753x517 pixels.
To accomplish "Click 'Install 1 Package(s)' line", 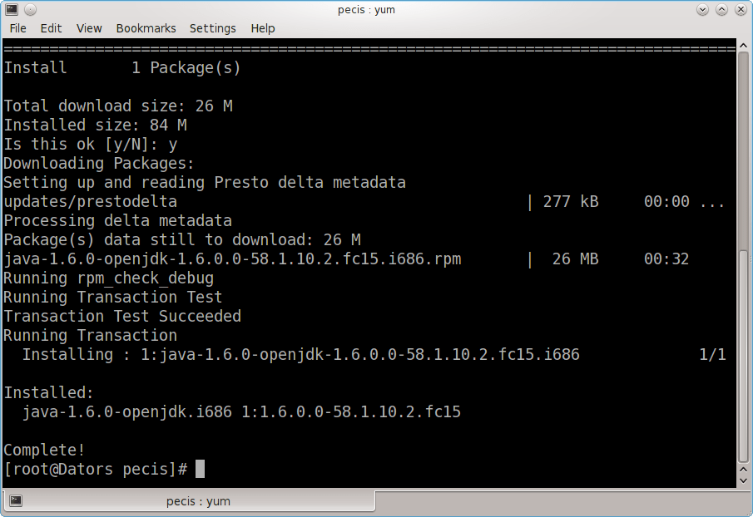I will [x=122, y=67].
